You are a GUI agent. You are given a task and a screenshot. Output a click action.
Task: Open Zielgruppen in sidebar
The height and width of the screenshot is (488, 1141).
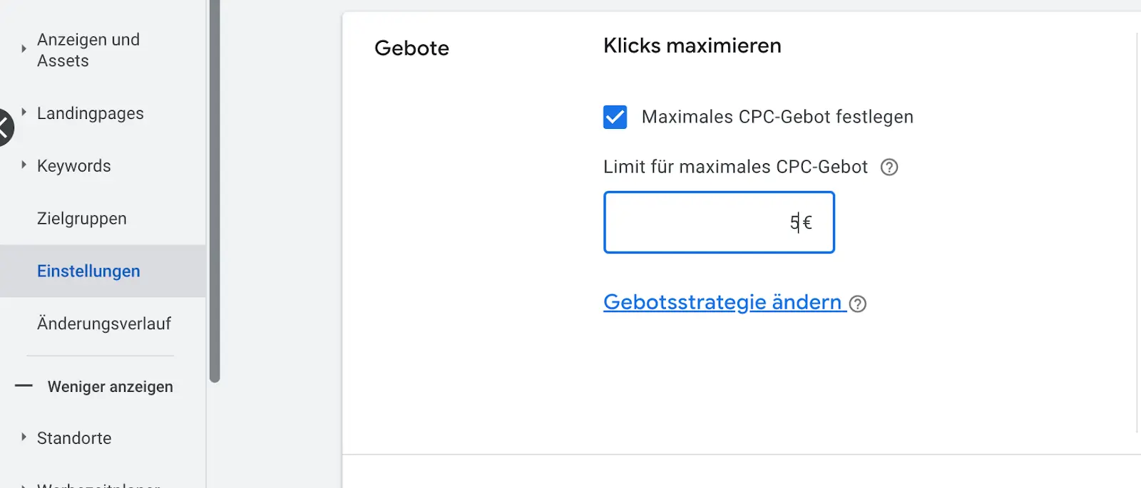tap(82, 219)
